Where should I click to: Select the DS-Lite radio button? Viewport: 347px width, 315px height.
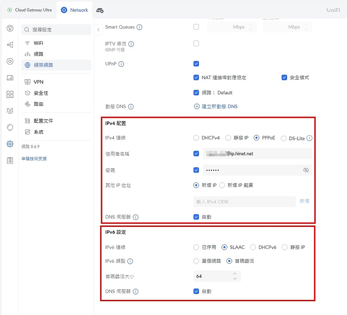(283, 138)
